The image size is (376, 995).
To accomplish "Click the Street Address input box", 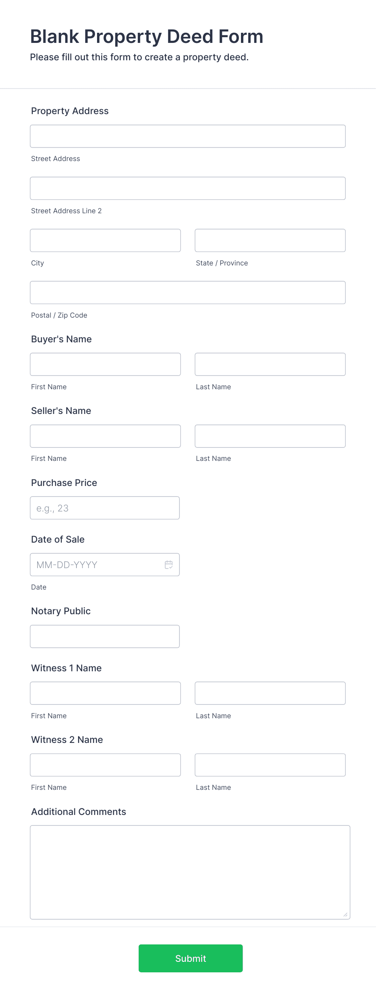I will pyautogui.click(x=187, y=136).
